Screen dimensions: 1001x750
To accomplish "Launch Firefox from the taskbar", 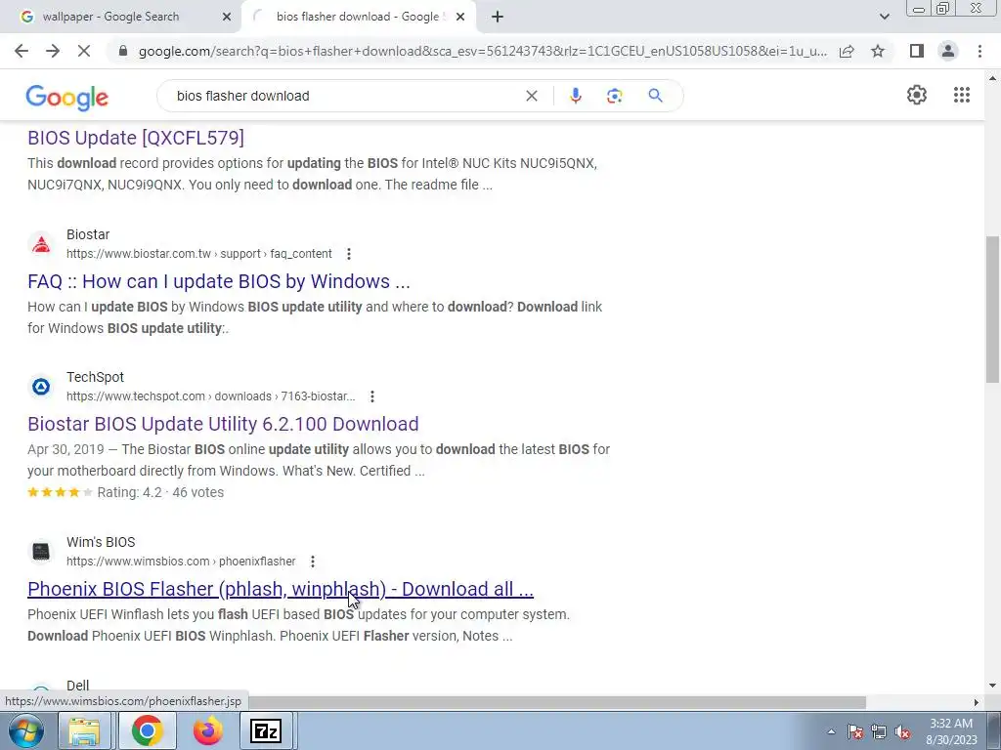I will tap(207, 730).
